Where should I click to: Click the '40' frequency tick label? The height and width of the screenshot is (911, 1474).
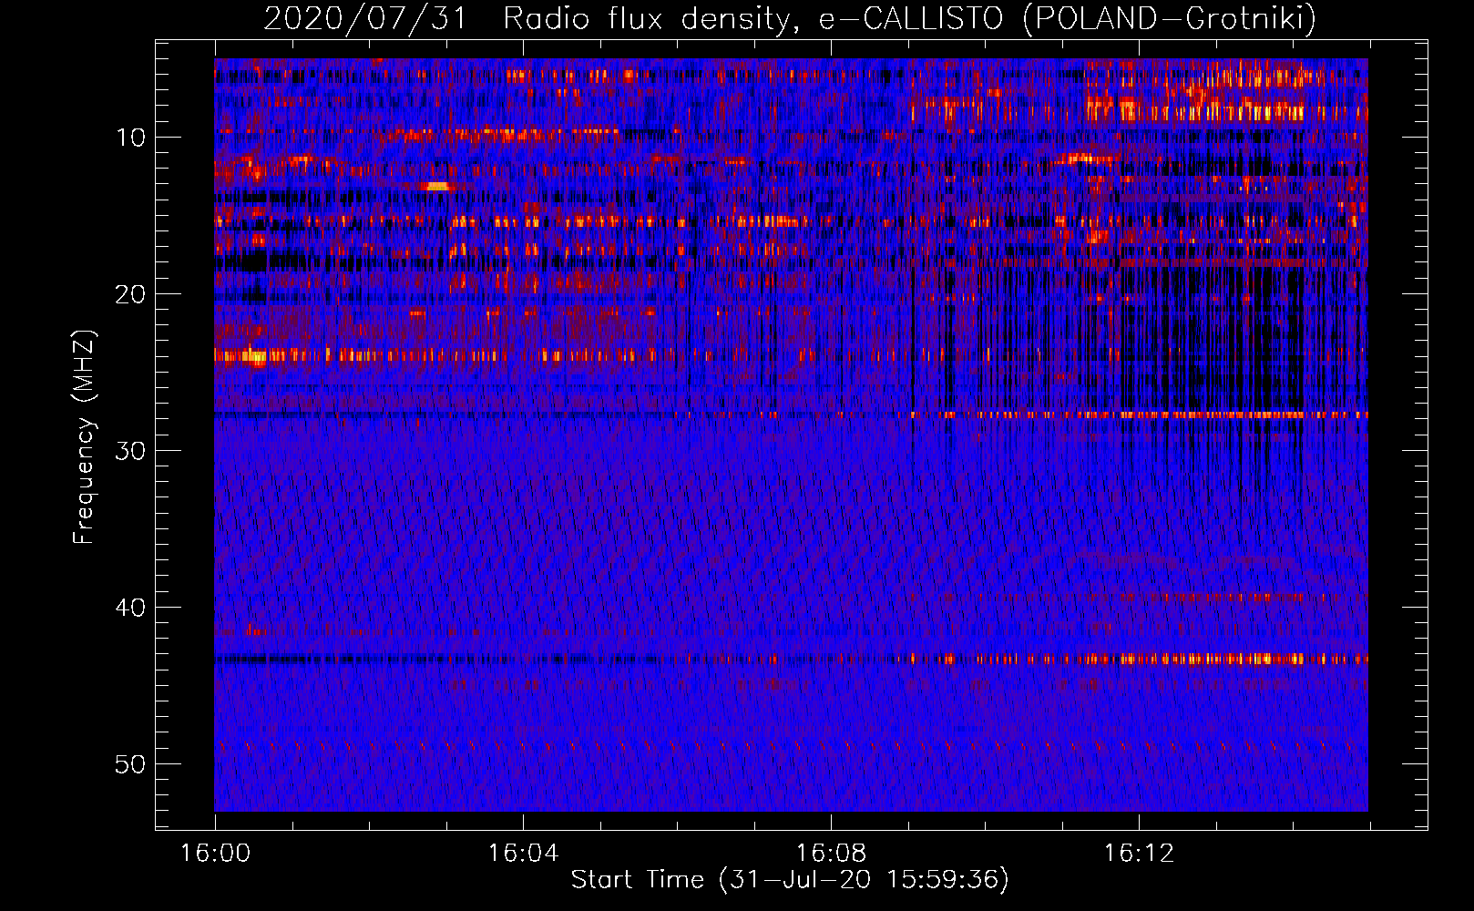pos(131,608)
